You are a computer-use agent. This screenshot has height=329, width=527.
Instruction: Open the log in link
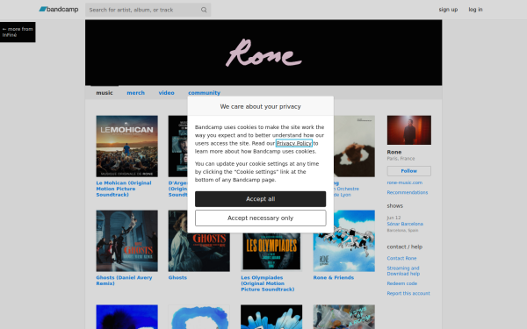coord(475,10)
